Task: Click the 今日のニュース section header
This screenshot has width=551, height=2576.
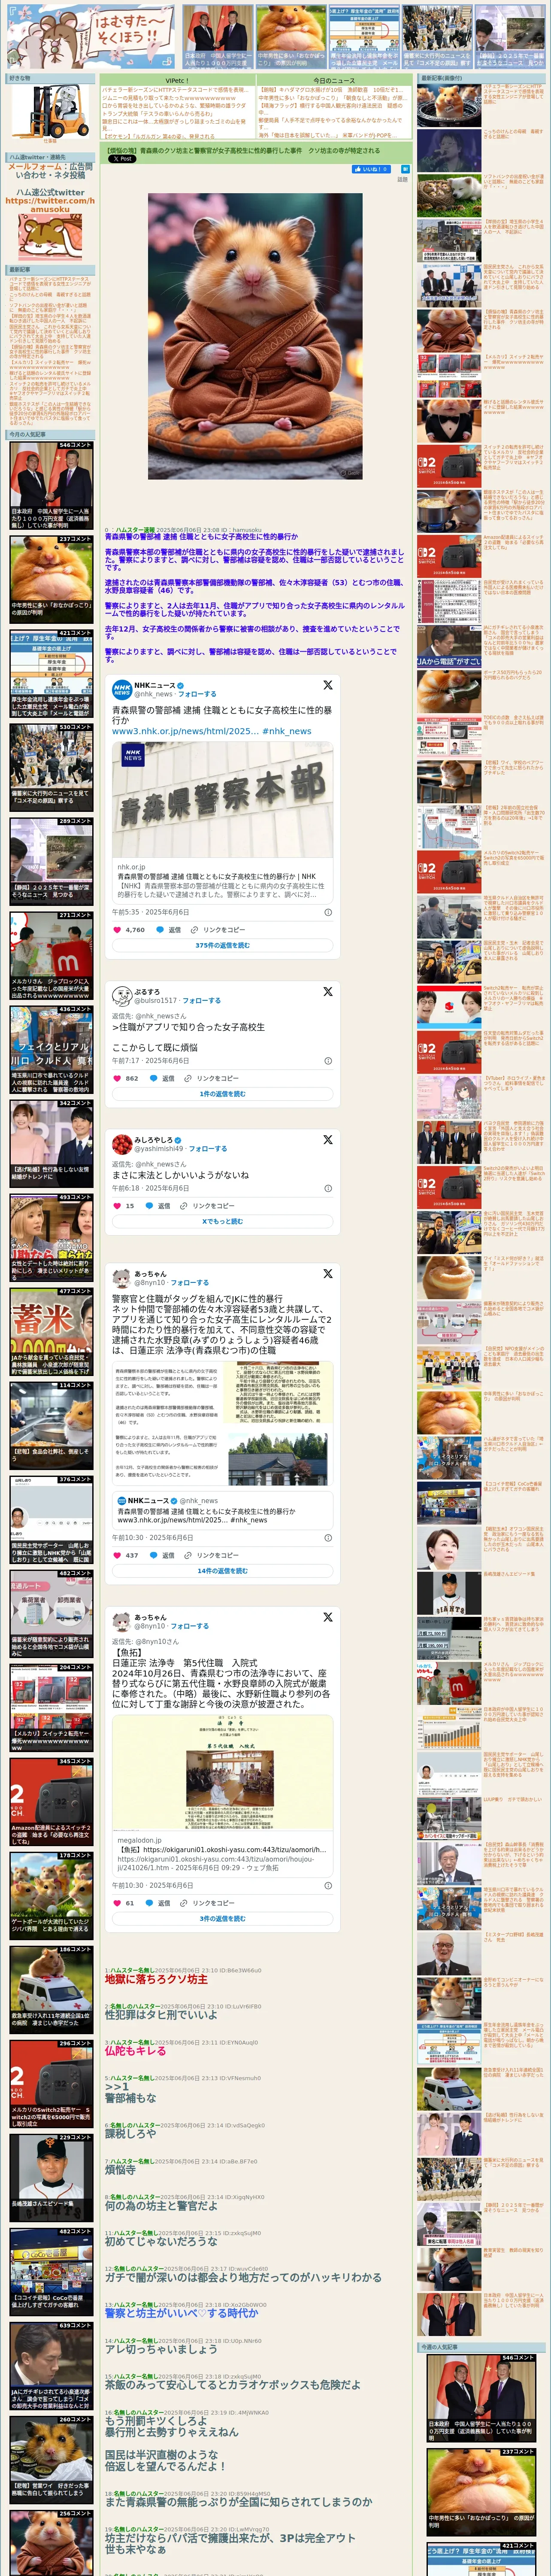Action: [x=334, y=80]
